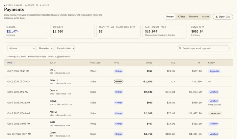This screenshot has height=139, width=237.
Task: Click the Known fees $626.04 value
Action: pos(197,32)
